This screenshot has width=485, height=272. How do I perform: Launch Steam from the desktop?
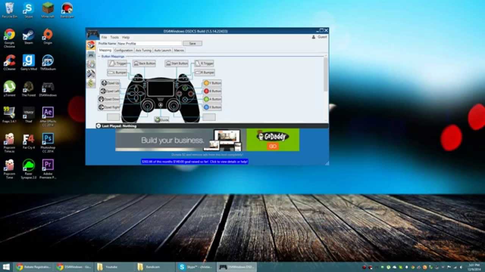pyautogui.click(x=28, y=36)
